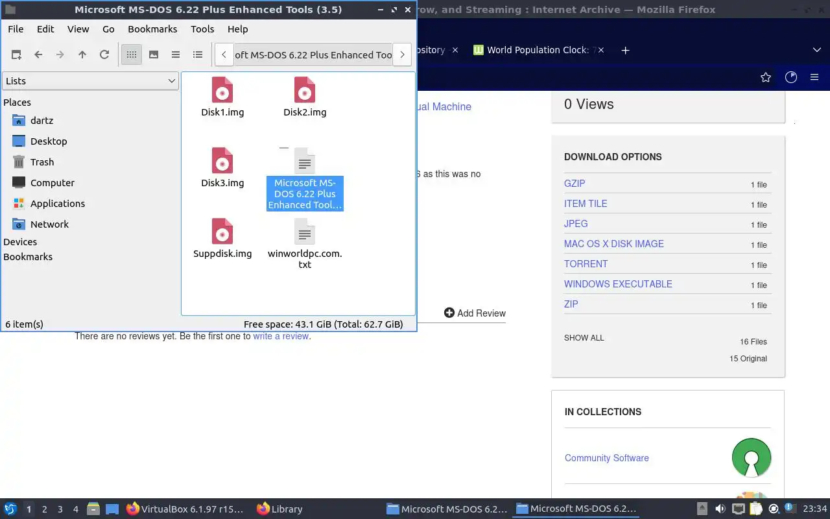This screenshot has height=519, width=830.
Task: Bookmark this page with the Firefox star
Action: (766, 77)
